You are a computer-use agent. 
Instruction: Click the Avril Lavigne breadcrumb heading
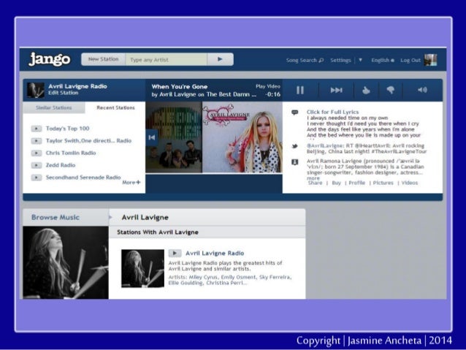[145, 217]
